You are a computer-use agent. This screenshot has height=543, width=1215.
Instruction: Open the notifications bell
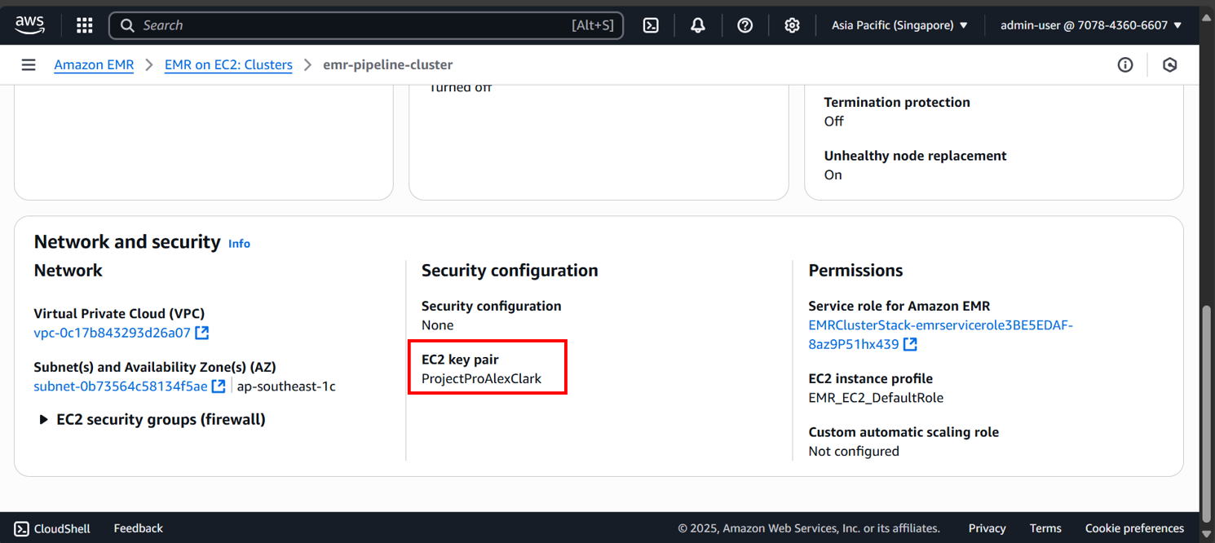pos(698,25)
